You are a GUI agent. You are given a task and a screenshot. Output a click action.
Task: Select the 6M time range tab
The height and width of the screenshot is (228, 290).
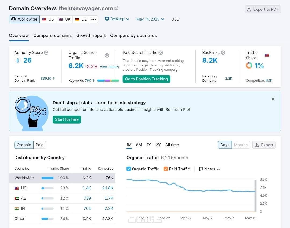[139, 145]
